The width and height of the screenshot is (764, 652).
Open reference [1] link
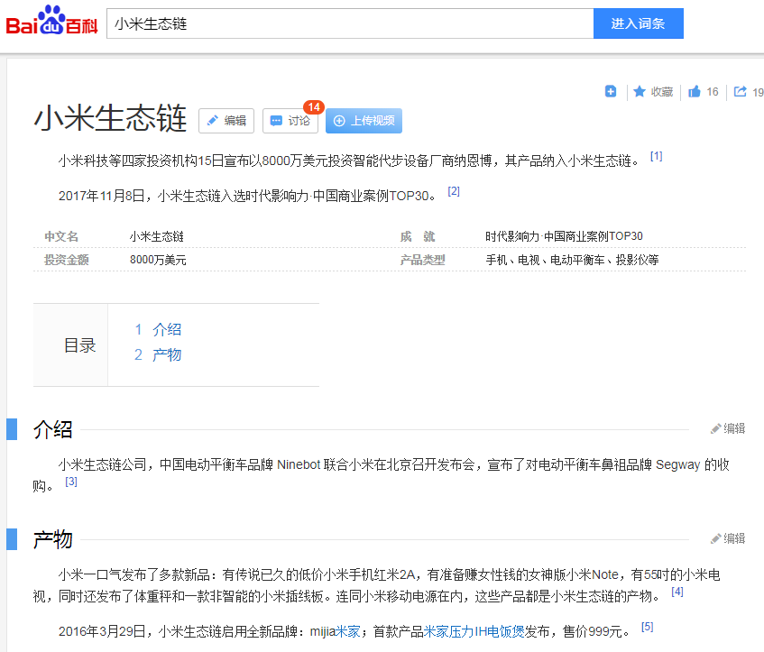657,156
